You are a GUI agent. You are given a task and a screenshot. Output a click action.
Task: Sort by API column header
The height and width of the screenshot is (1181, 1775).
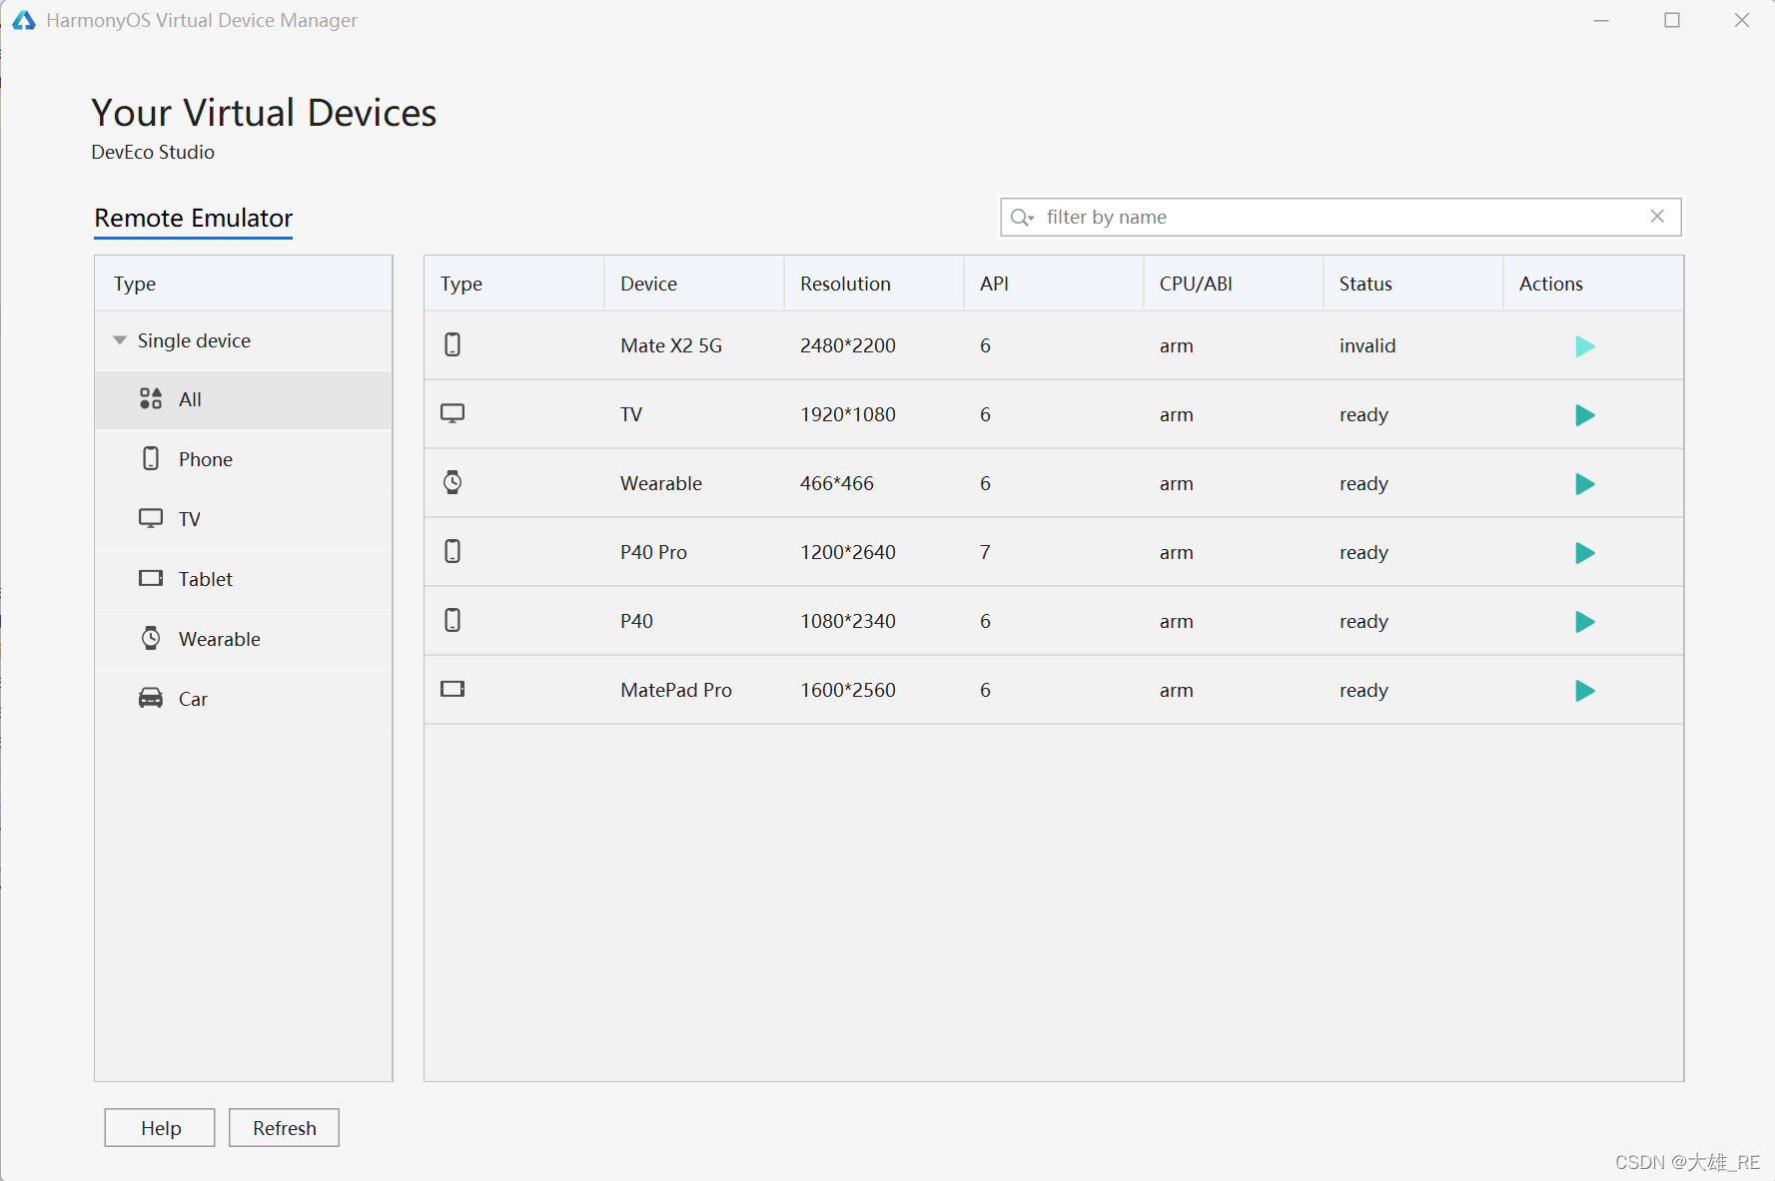click(x=1054, y=284)
